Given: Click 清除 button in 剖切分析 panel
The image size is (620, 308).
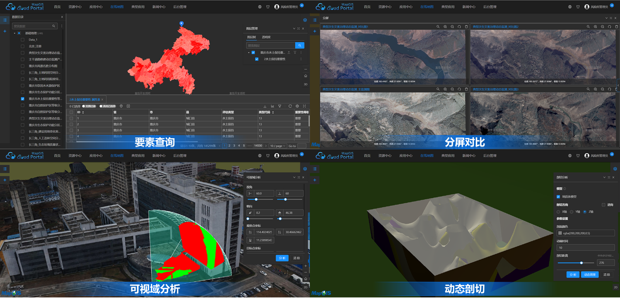Looking at the screenshot, I should 606,274.
